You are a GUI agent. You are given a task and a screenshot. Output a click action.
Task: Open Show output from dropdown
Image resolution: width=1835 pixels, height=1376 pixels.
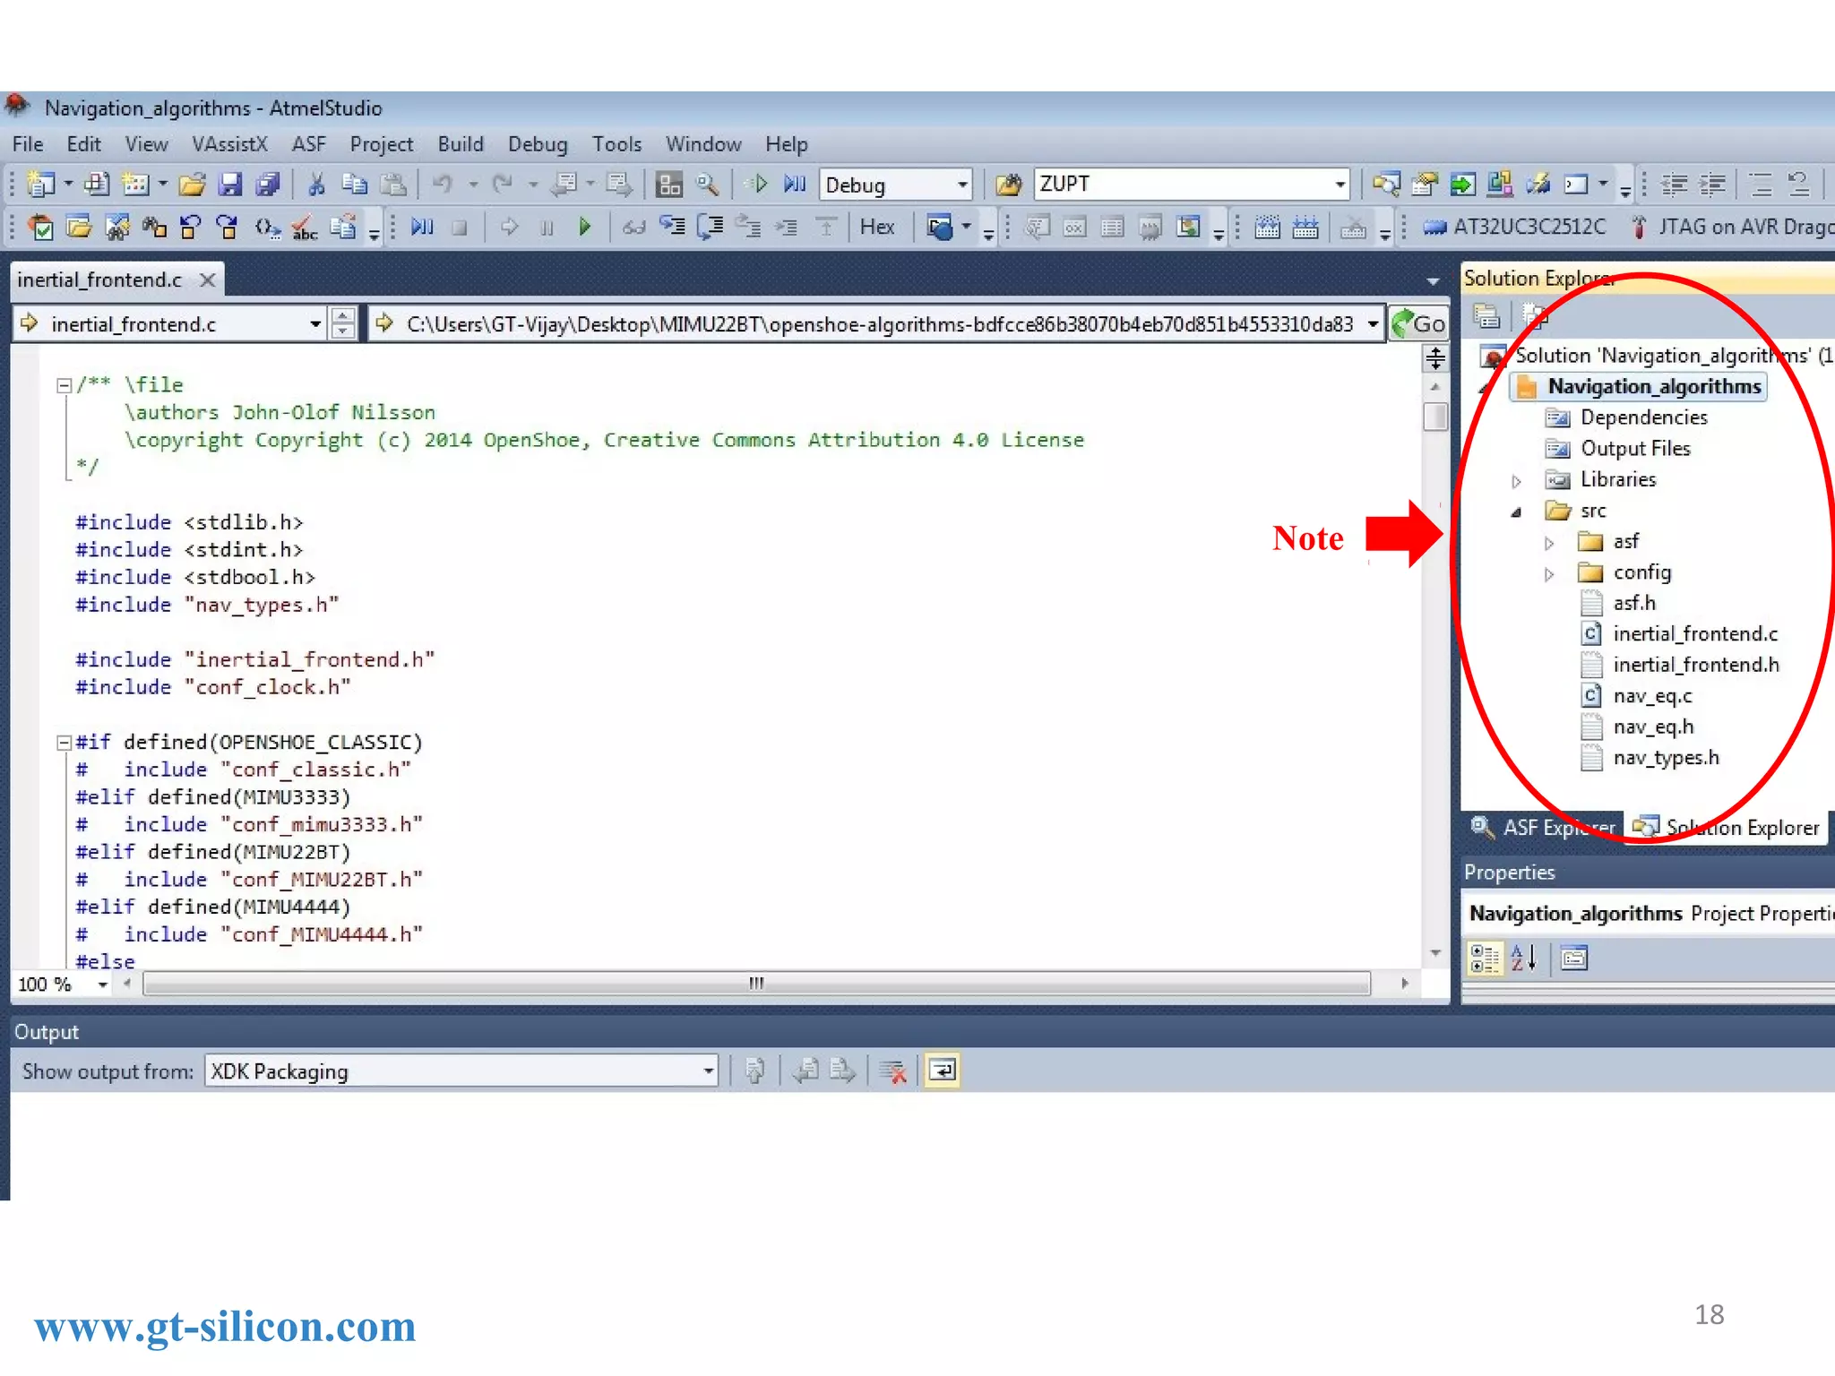tap(708, 1071)
